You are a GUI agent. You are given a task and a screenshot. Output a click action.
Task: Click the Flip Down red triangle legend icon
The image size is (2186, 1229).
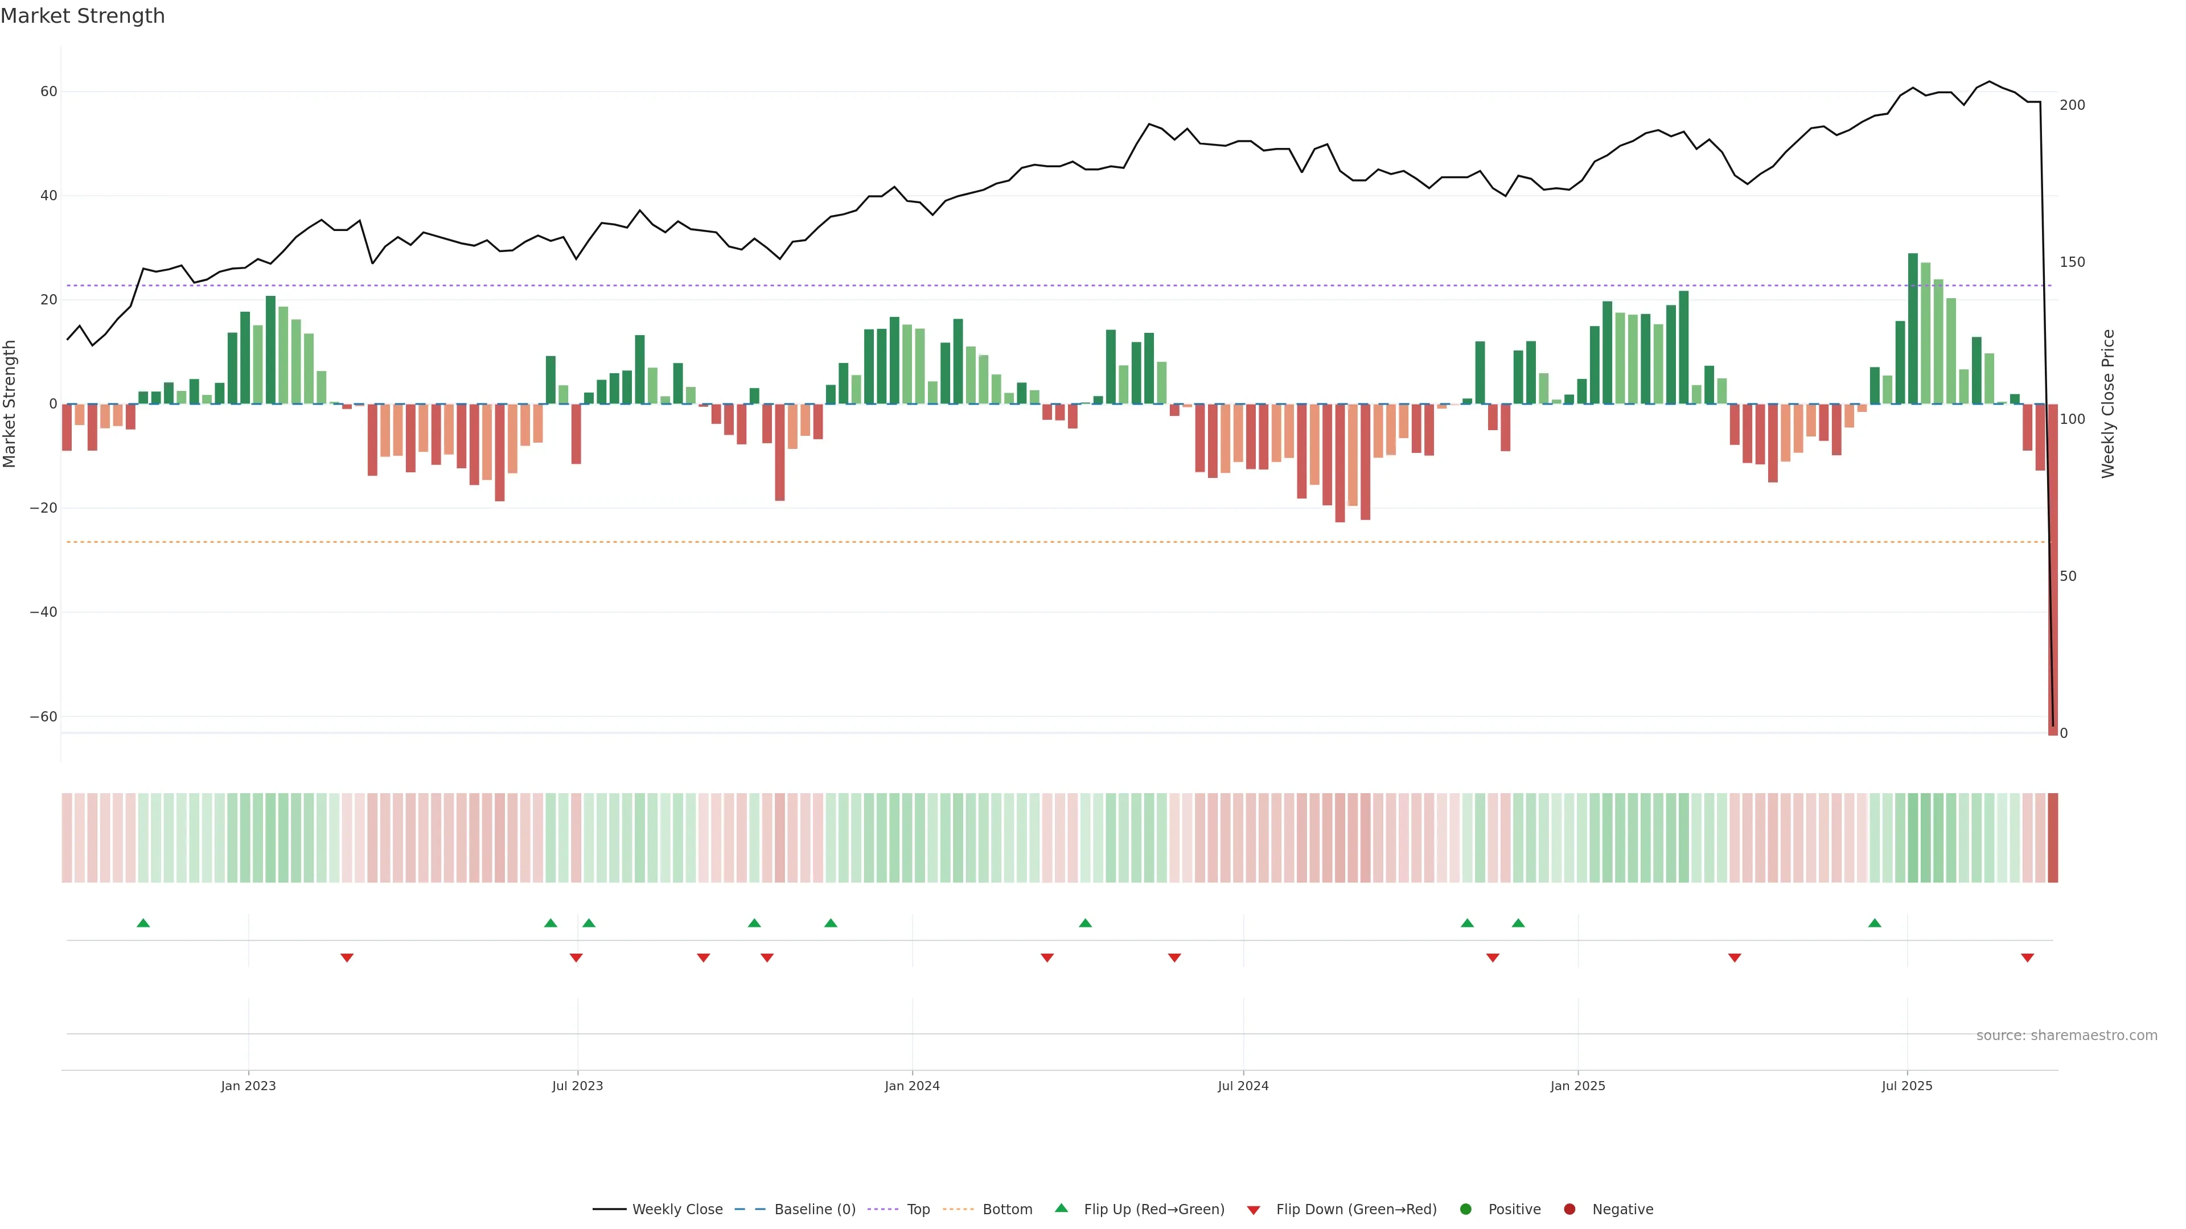pos(1254,1210)
